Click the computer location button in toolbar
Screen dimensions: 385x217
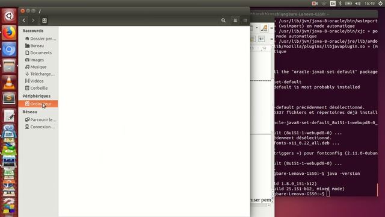tap(45, 20)
